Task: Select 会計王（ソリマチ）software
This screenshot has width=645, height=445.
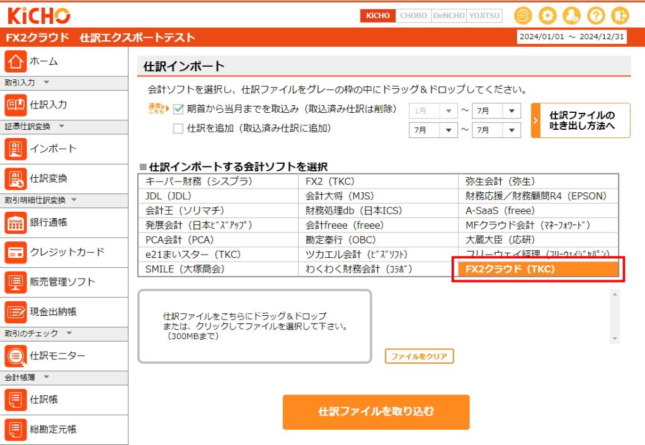Action: coord(218,211)
